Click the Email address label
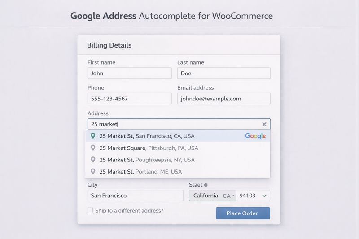This screenshot has height=239, width=359. coord(196,88)
